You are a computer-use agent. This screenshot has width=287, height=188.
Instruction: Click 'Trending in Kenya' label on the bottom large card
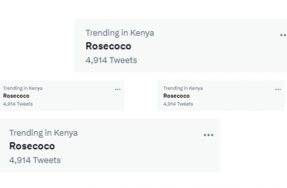pyautogui.click(x=44, y=133)
